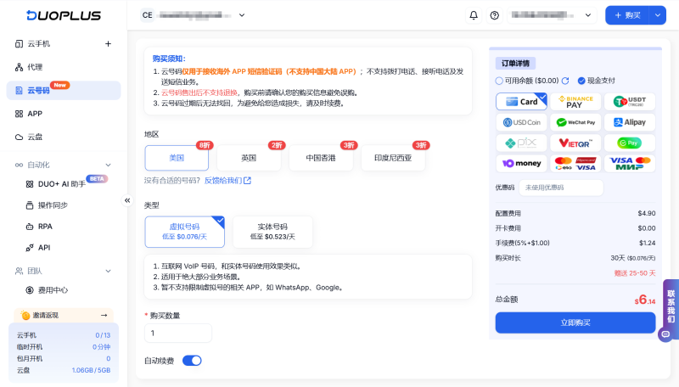The height and width of the screenshot is (387, 679).
Task: Collapse the 团队 sidebar group
Action: point(108,271)
